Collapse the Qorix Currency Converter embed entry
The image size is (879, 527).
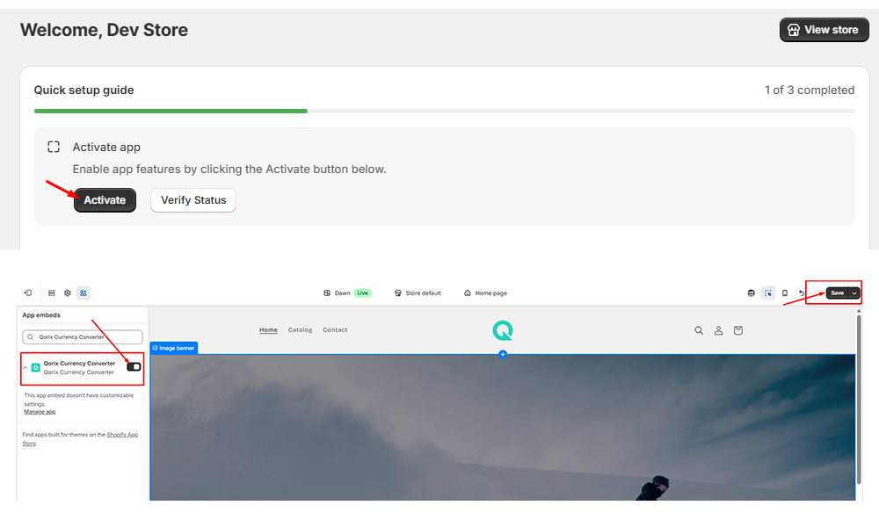(25, 367)
